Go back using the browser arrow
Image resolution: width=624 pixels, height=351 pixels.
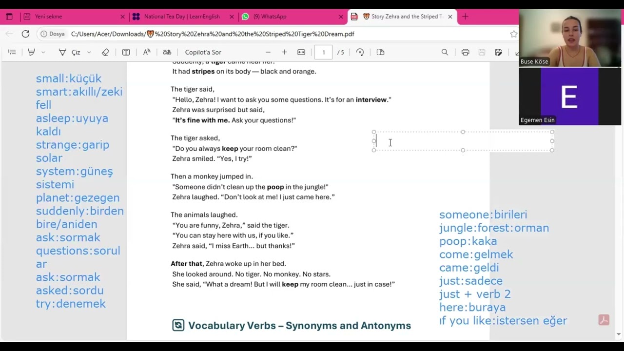(x=9, y=34)
